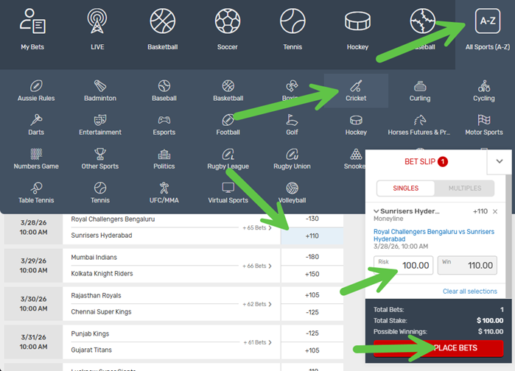Expand +66 Bets for Mumbai Indians match

tap(256, 266)
